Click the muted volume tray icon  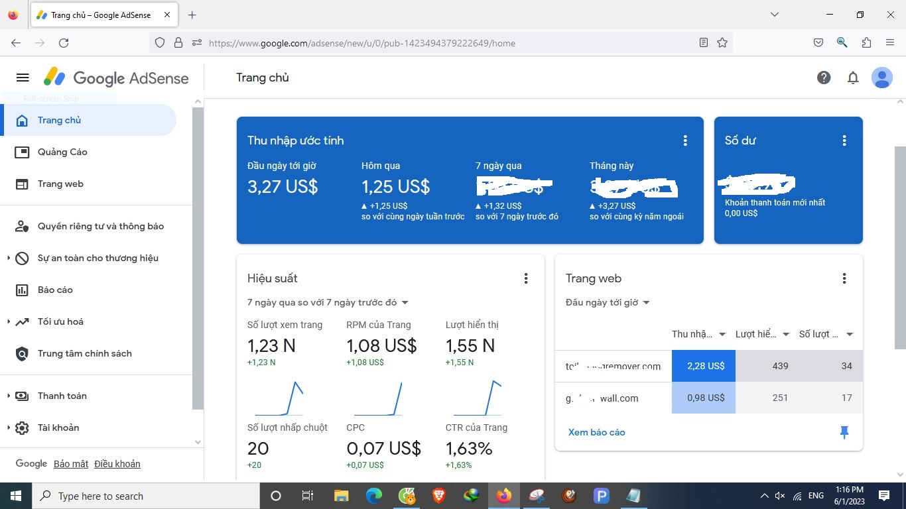pyautogui.click(x=780, y=496)
